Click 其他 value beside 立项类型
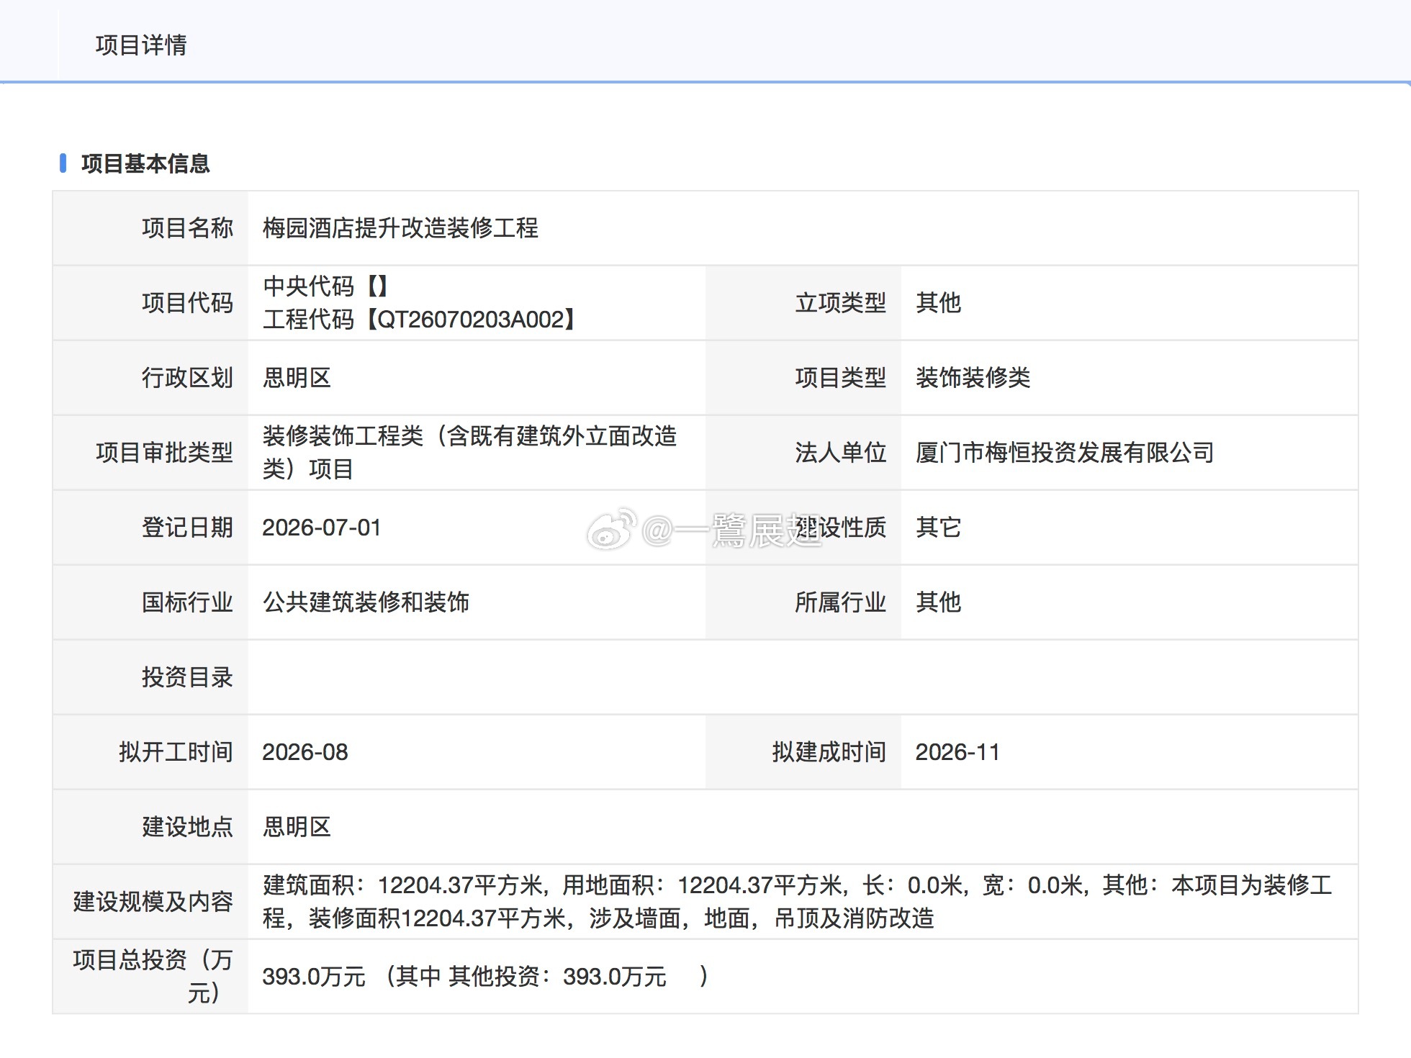 (938, 303)
